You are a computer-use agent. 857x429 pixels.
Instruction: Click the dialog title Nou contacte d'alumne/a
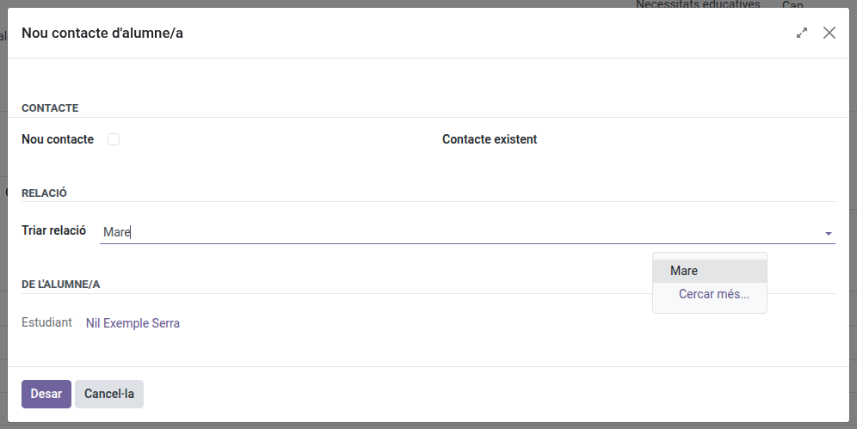click(x=102, y=34)
